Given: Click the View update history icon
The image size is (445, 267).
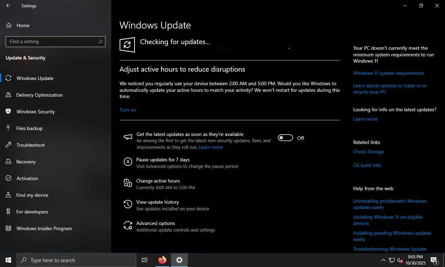Looking at the screenshot, I should click(128, 204).
